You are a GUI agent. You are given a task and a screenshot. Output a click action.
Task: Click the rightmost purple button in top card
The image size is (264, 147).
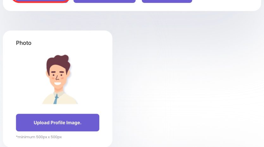(x=167, y=1)
